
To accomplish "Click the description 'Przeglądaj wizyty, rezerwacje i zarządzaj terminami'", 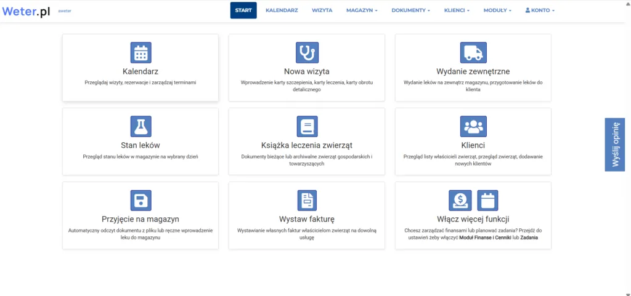I will (x=140, y=82).
